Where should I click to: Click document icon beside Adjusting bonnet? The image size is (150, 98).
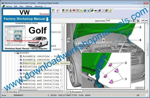coord(21,66)
